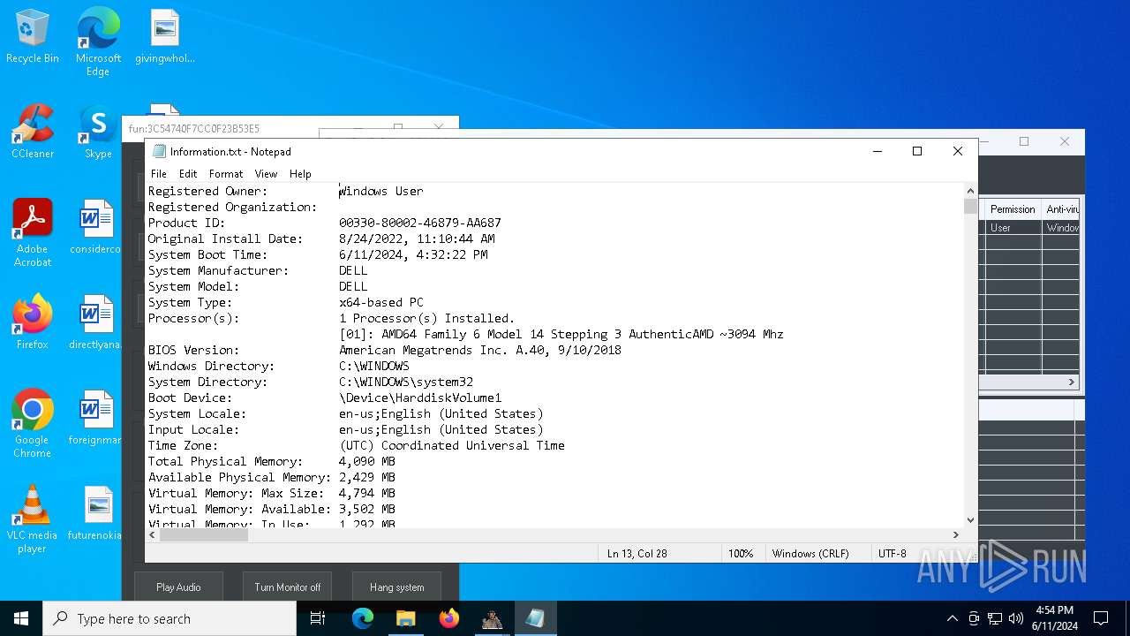Screen dimensions: 1130x636
Task: Launch Firefox from the desktop
Action: (x=33, y=323)
